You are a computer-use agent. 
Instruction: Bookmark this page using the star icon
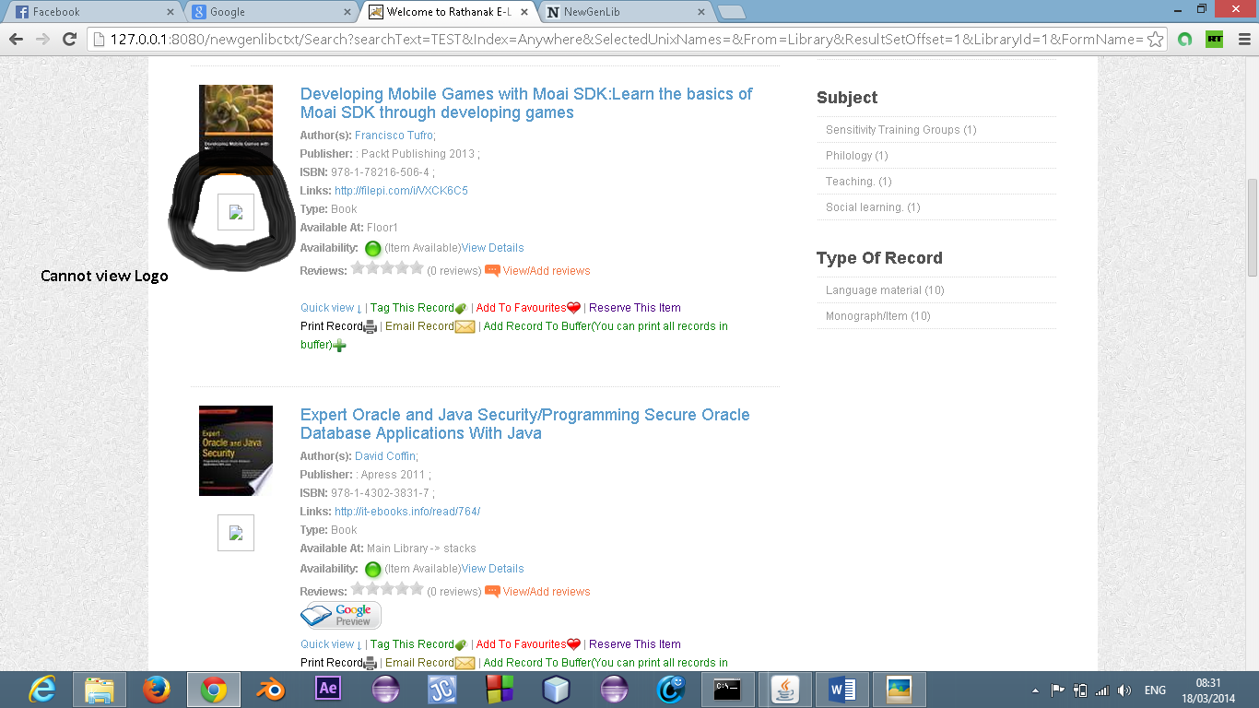click(x=1155, y=40)
